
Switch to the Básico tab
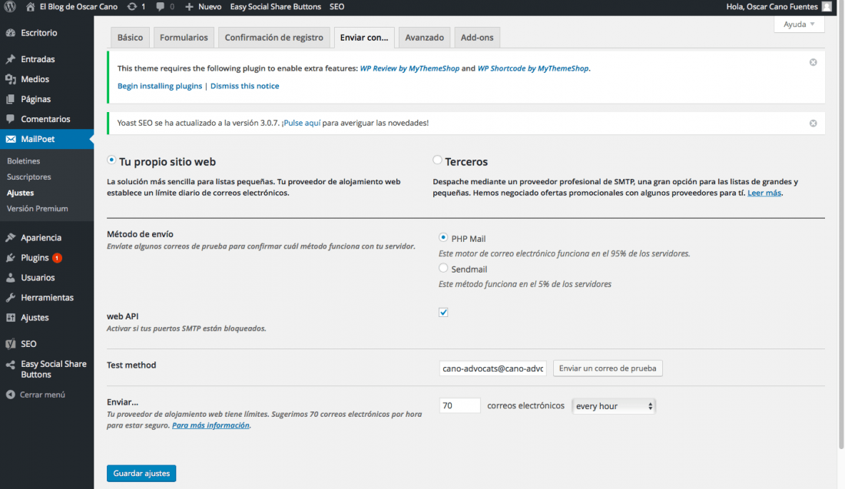coord(130,37)
